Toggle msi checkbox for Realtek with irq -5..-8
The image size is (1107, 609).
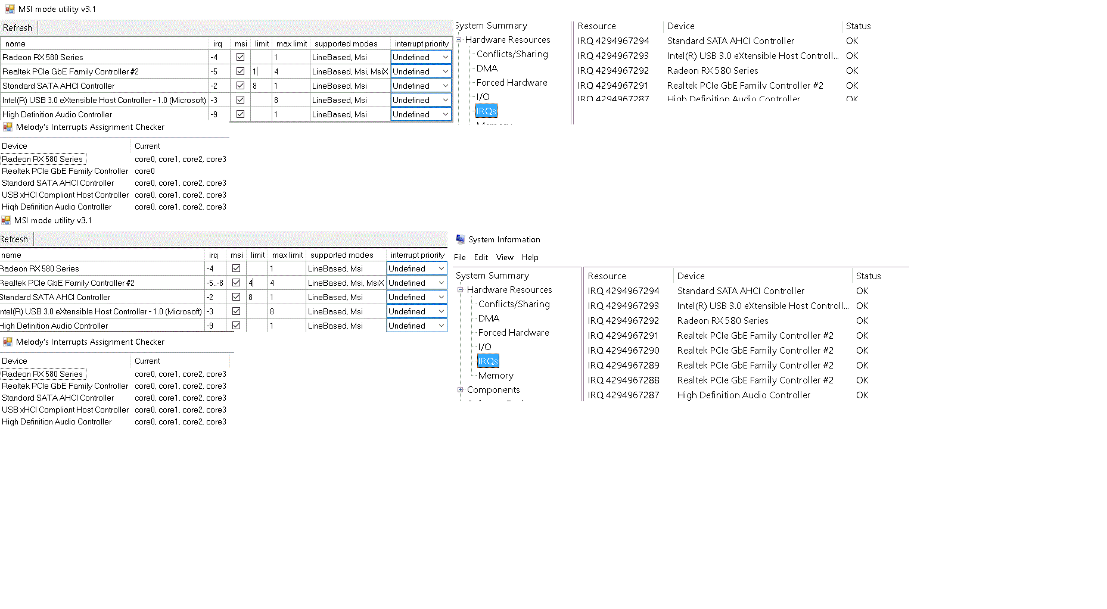click(236, 283)
